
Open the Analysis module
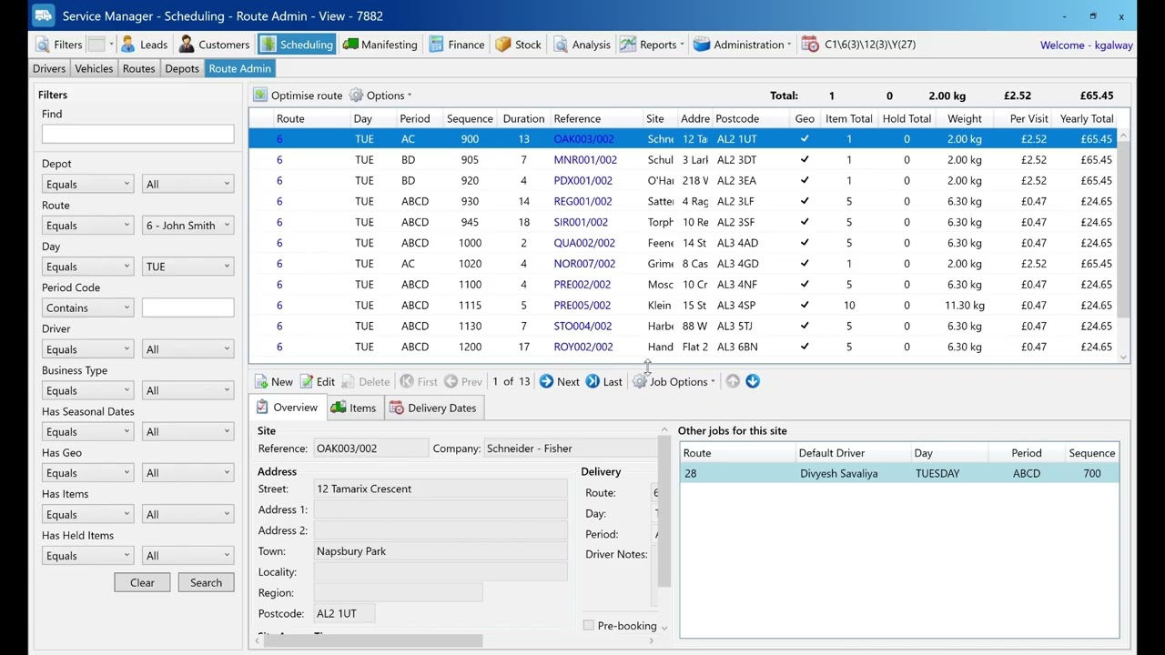582,45
